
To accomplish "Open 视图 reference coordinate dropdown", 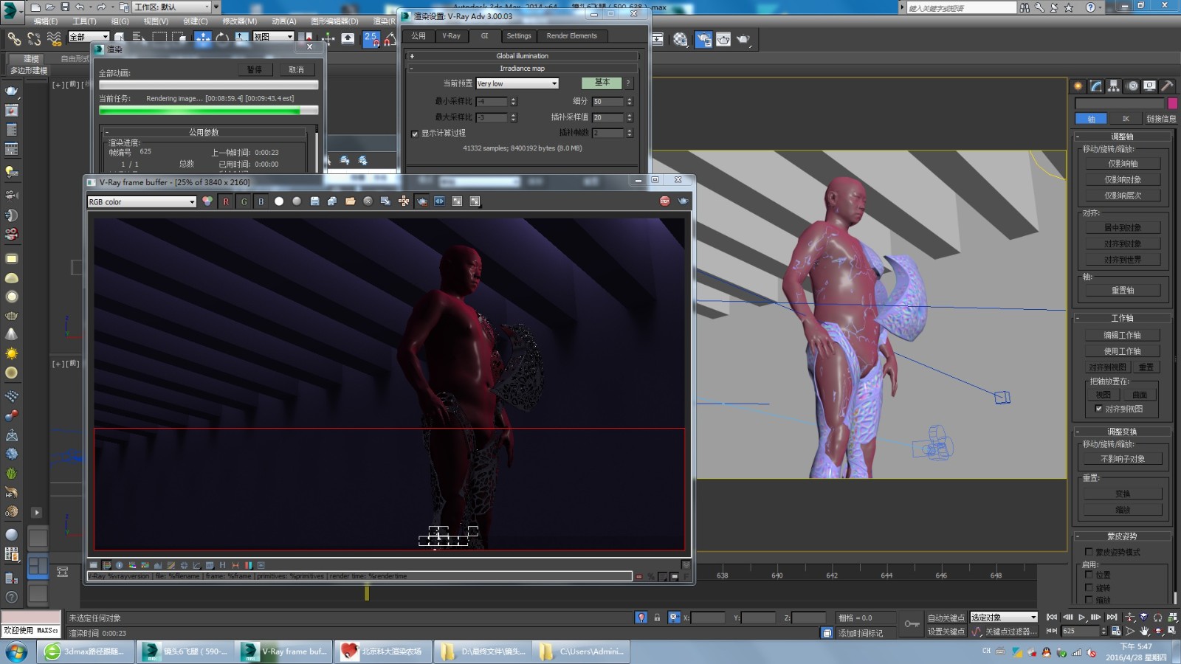I will click(x=273, y=36).
